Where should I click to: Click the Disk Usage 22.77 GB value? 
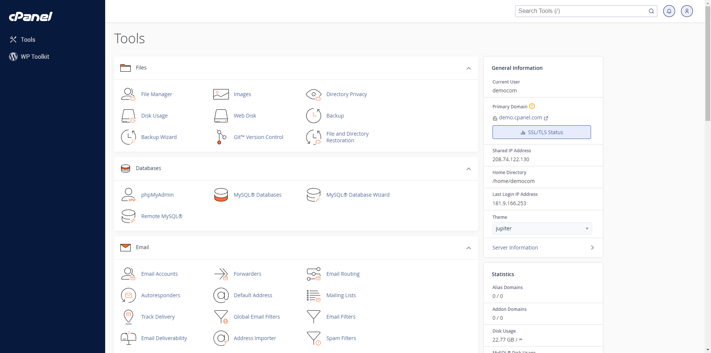pyautogui.click(x=507, y=340)
